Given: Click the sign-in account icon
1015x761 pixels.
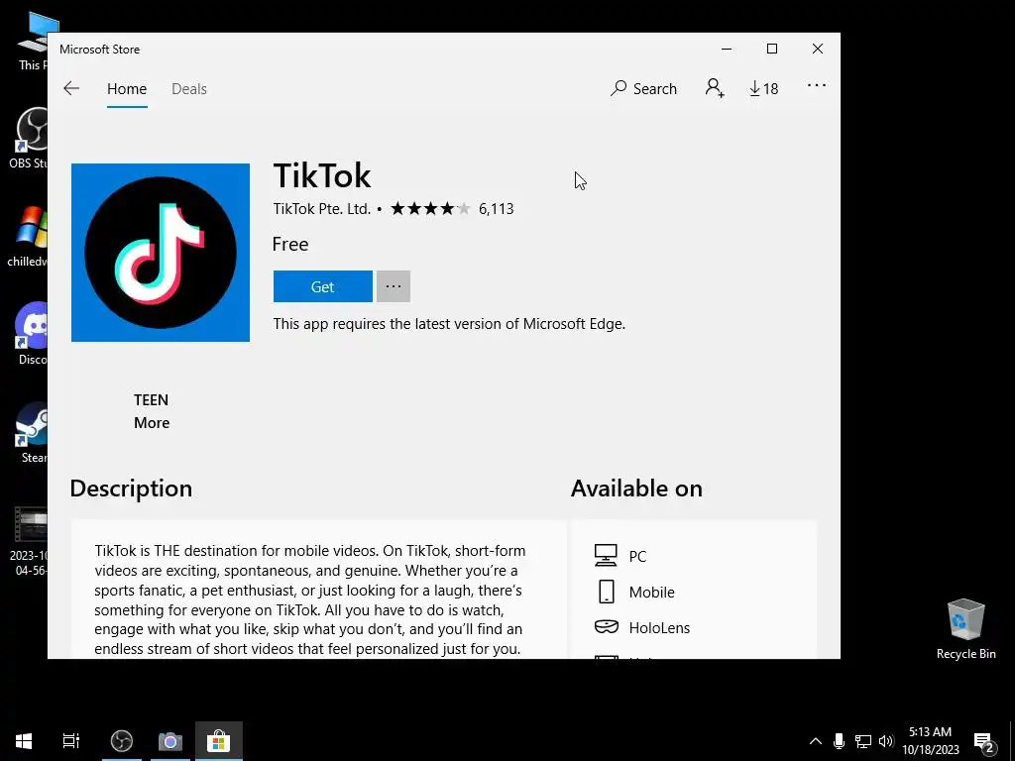Looking at the screenshot, I should (715, 88).
